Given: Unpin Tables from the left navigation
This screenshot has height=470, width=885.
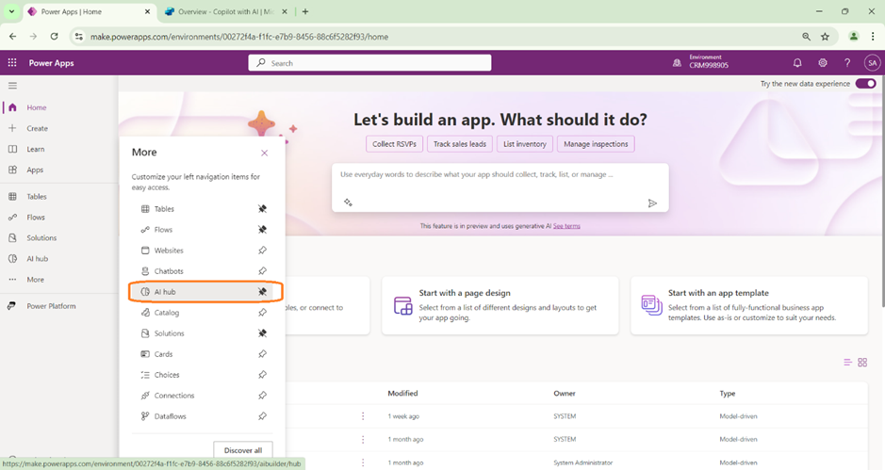Looking at the screenshot, I should click(x=263, y=209).
